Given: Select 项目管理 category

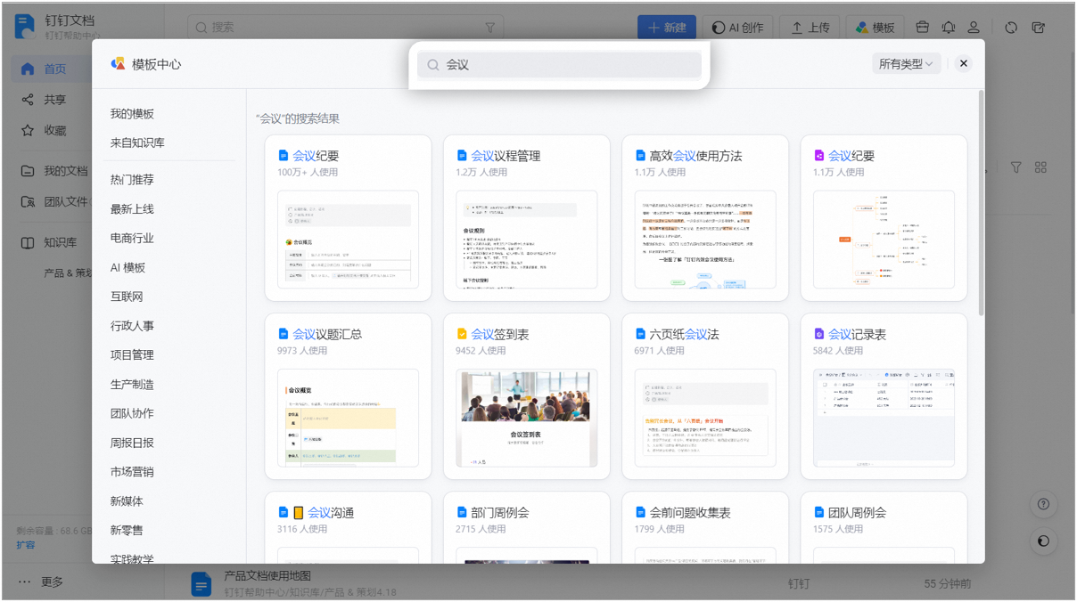Looking at the screenshot, I should tap(132, 355).
